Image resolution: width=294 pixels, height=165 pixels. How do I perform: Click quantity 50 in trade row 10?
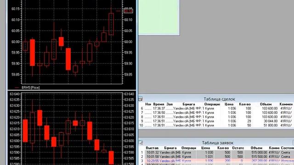[249, 125]
